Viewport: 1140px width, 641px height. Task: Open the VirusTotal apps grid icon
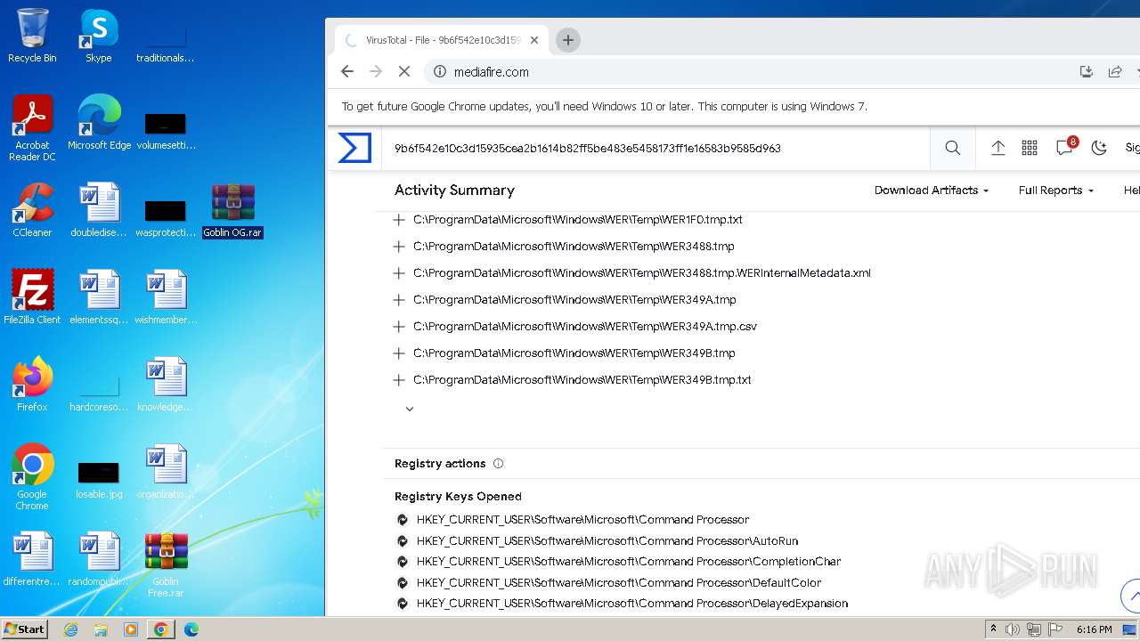(1030, 148)
